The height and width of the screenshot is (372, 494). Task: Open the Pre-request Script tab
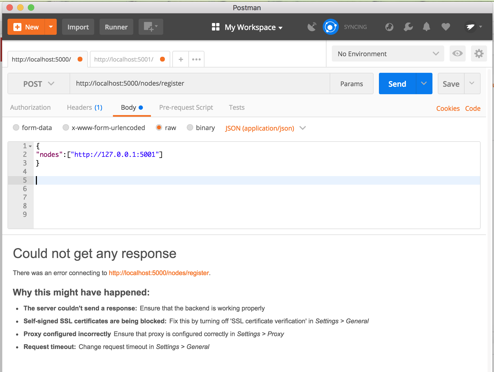point(186,108)
